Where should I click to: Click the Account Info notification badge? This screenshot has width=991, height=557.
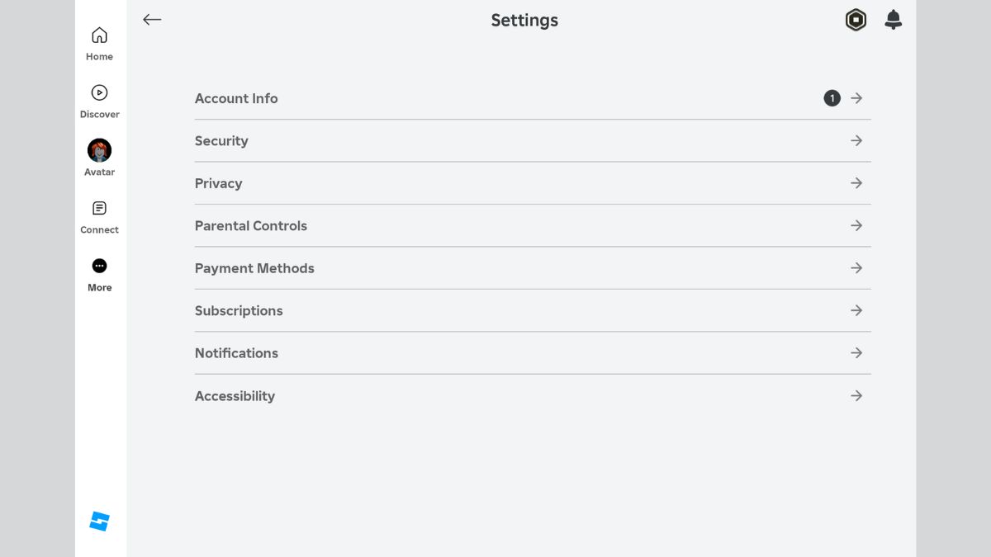coord(832,98)
